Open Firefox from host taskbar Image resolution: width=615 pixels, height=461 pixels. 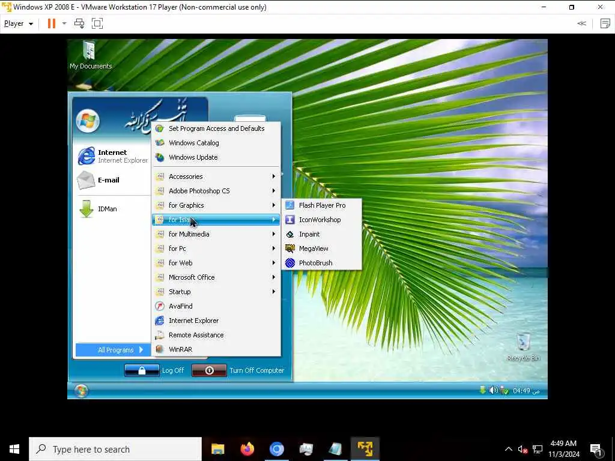click(247, 449)
